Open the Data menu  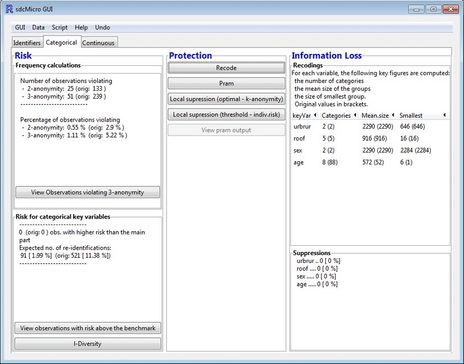[x=38, y=27]
